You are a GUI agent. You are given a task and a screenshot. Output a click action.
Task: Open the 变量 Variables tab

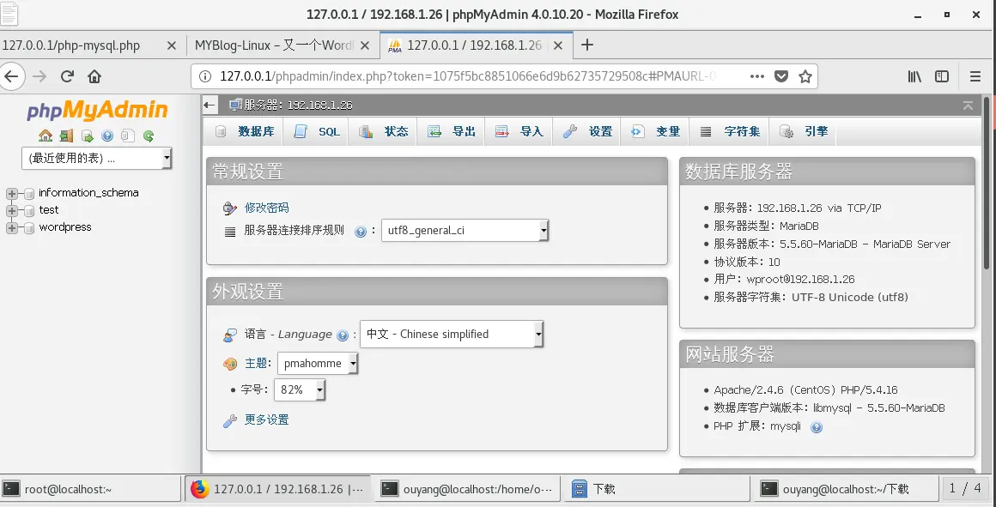[655, 131]
